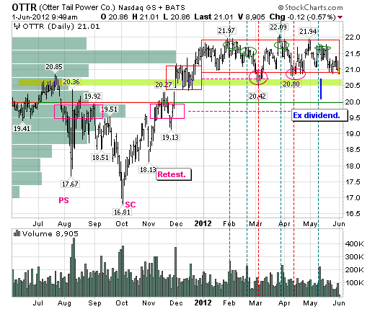Viewport: 375px width, 309px height.
Task: Select the OTTR ticker symbol in the title
Action: tap(24, 7)
